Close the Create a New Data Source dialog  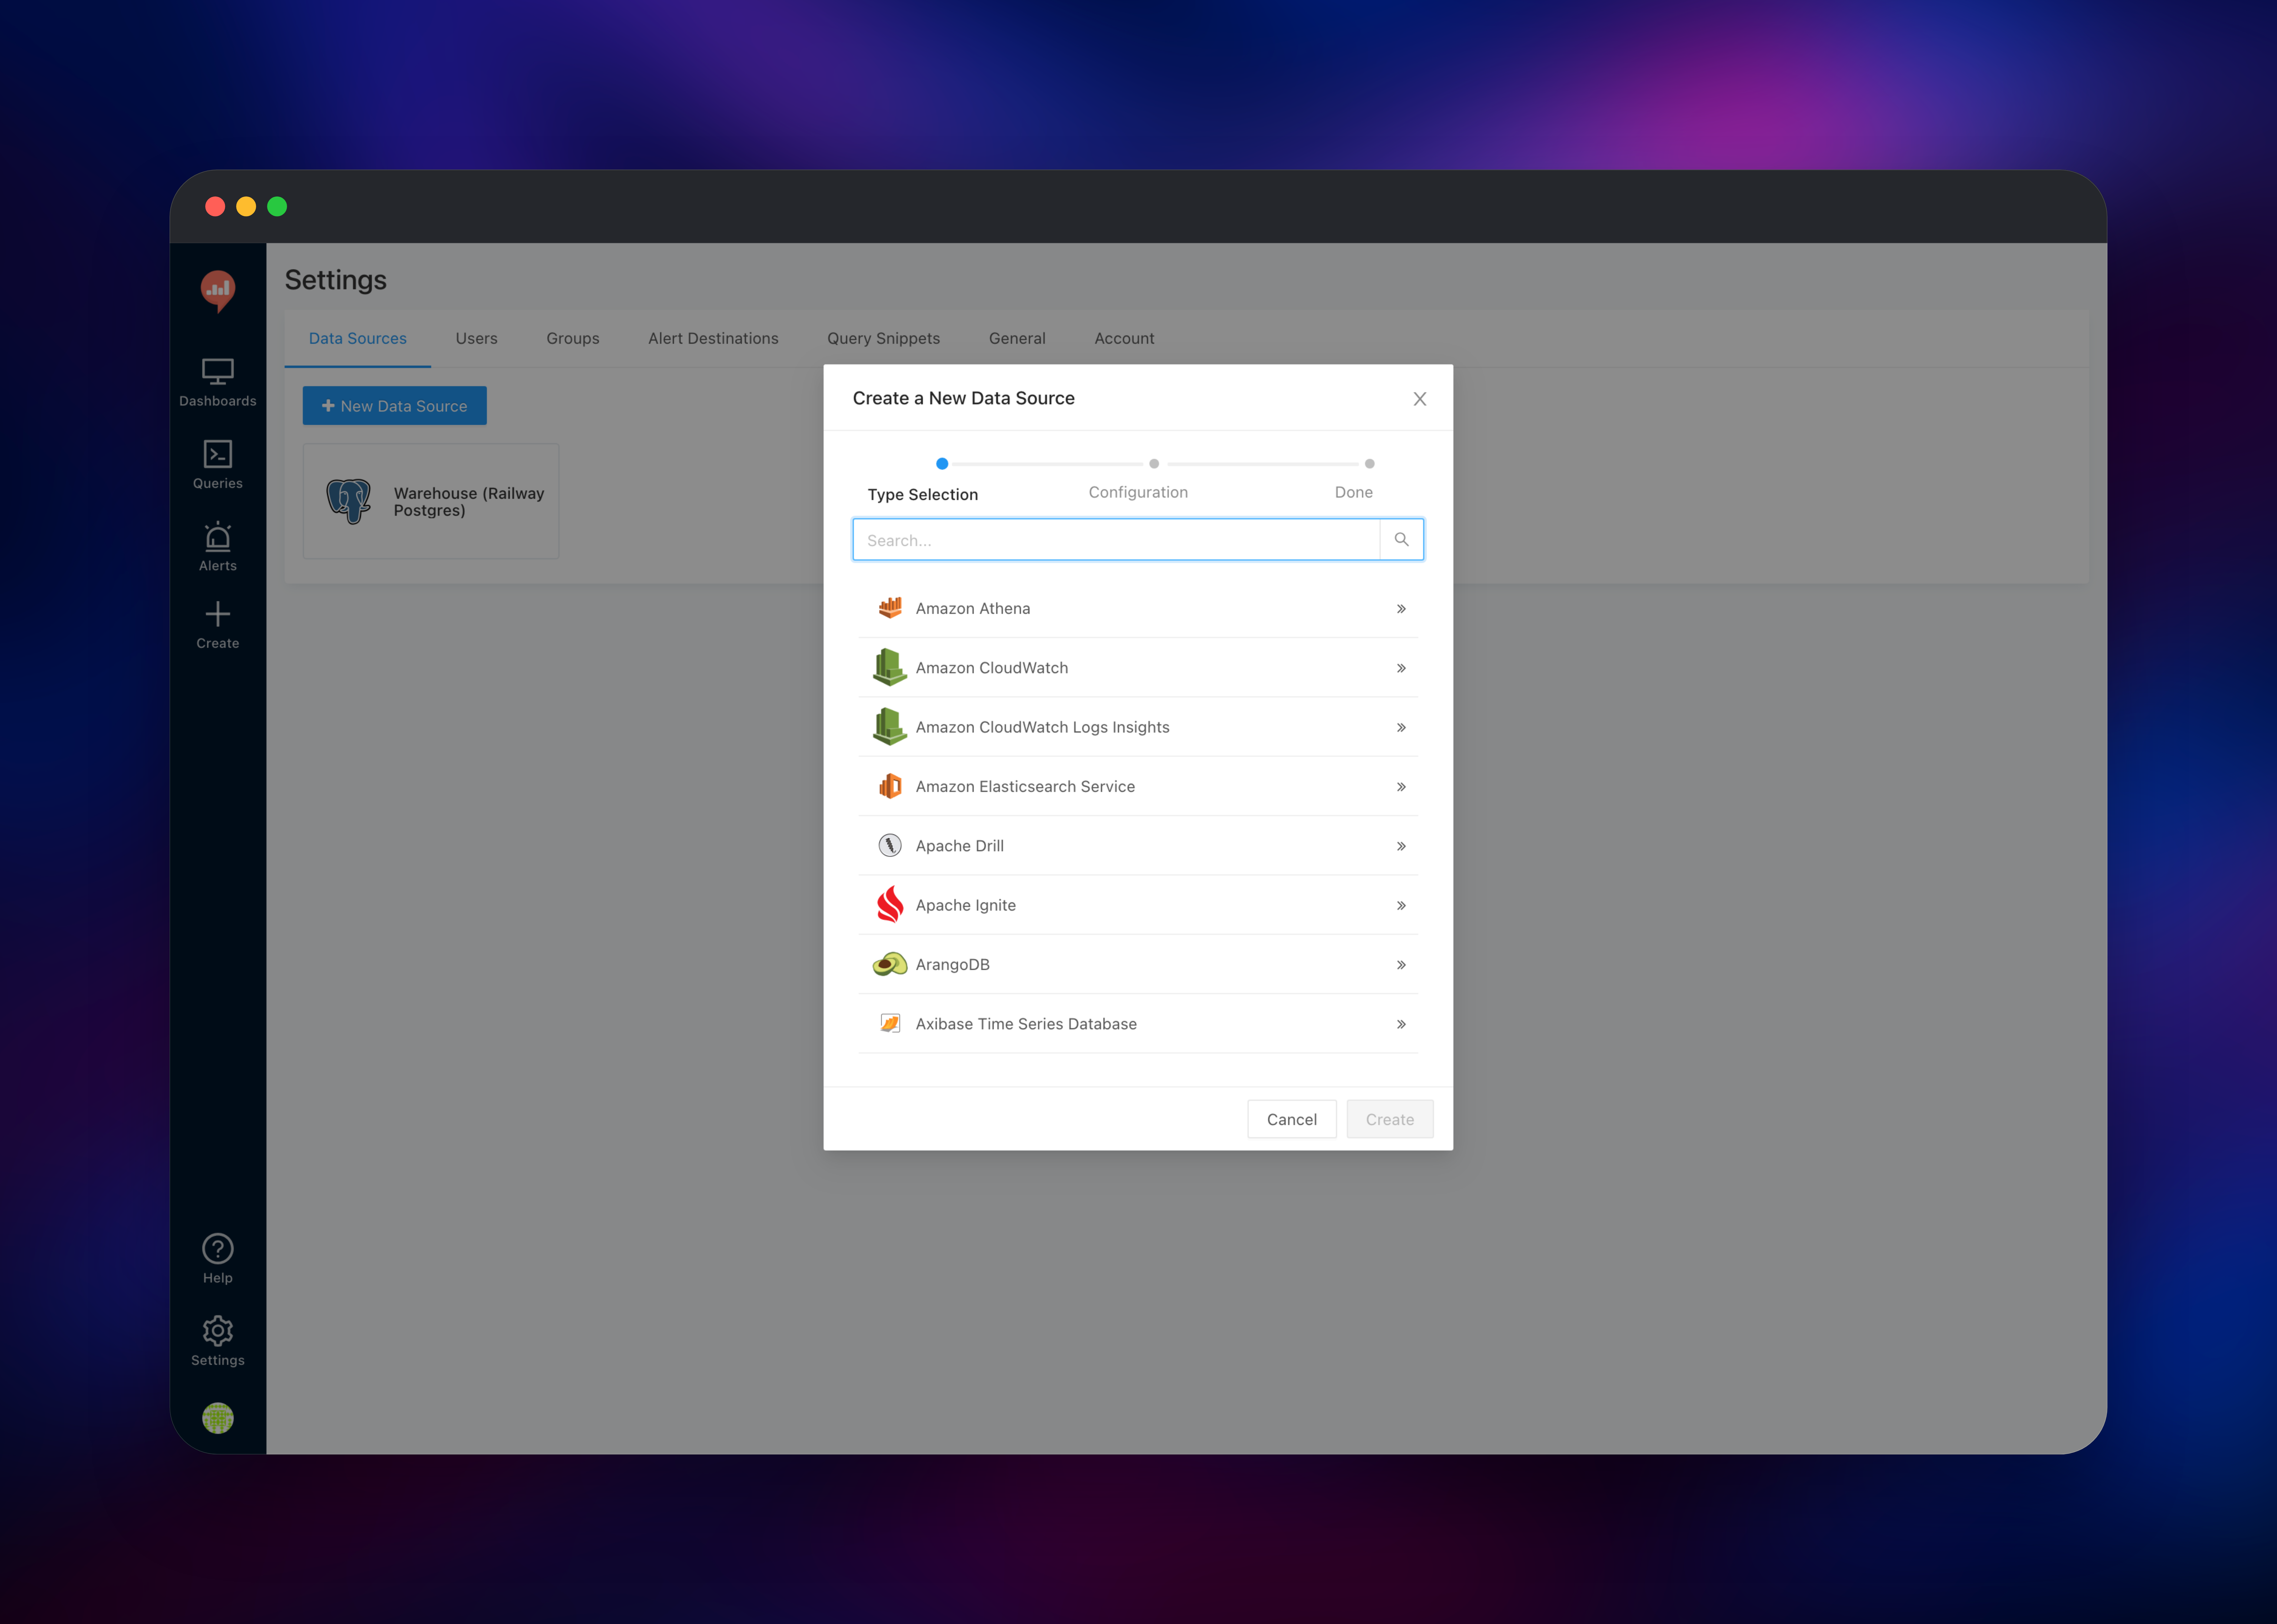pos(1420,399)
